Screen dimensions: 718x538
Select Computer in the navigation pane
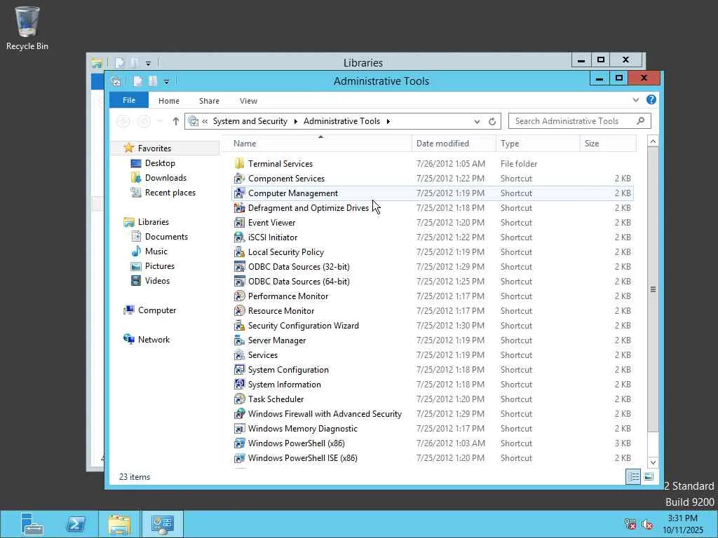click(x=156, y=310)
